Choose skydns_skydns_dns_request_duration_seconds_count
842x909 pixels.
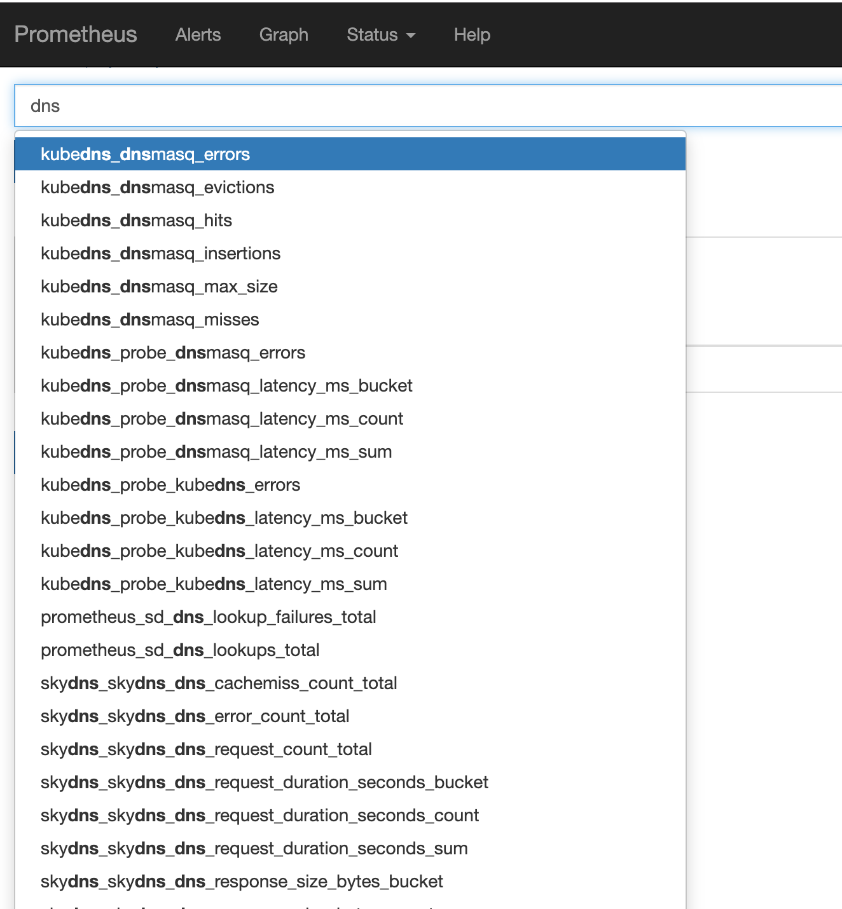350,815
